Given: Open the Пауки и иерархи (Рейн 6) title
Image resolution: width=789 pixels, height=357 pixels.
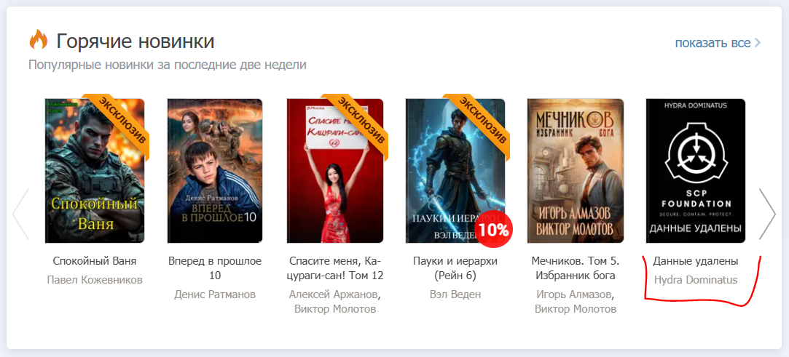Looking at the screenshot, I should [x=455, y=268].
